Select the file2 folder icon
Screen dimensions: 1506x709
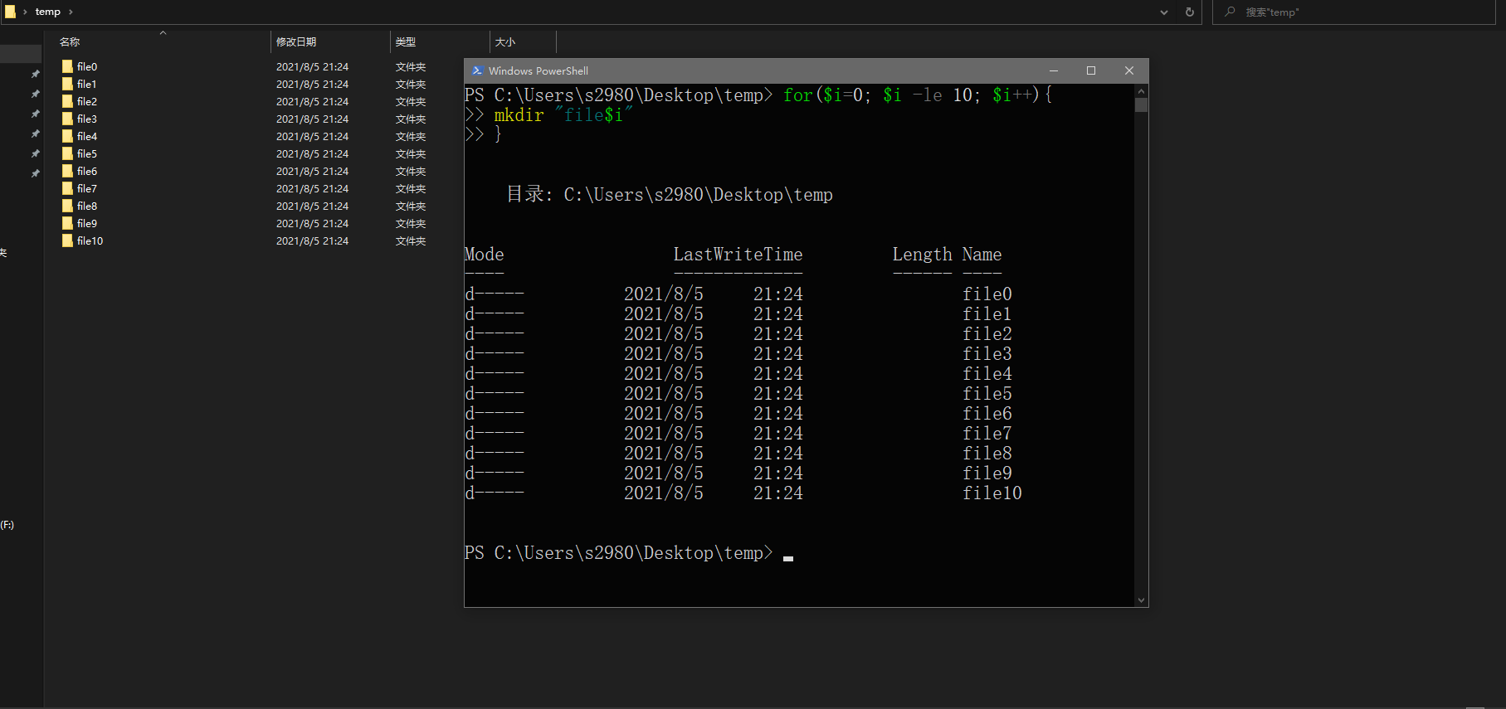pyautogui.click(x=67, y=101)
